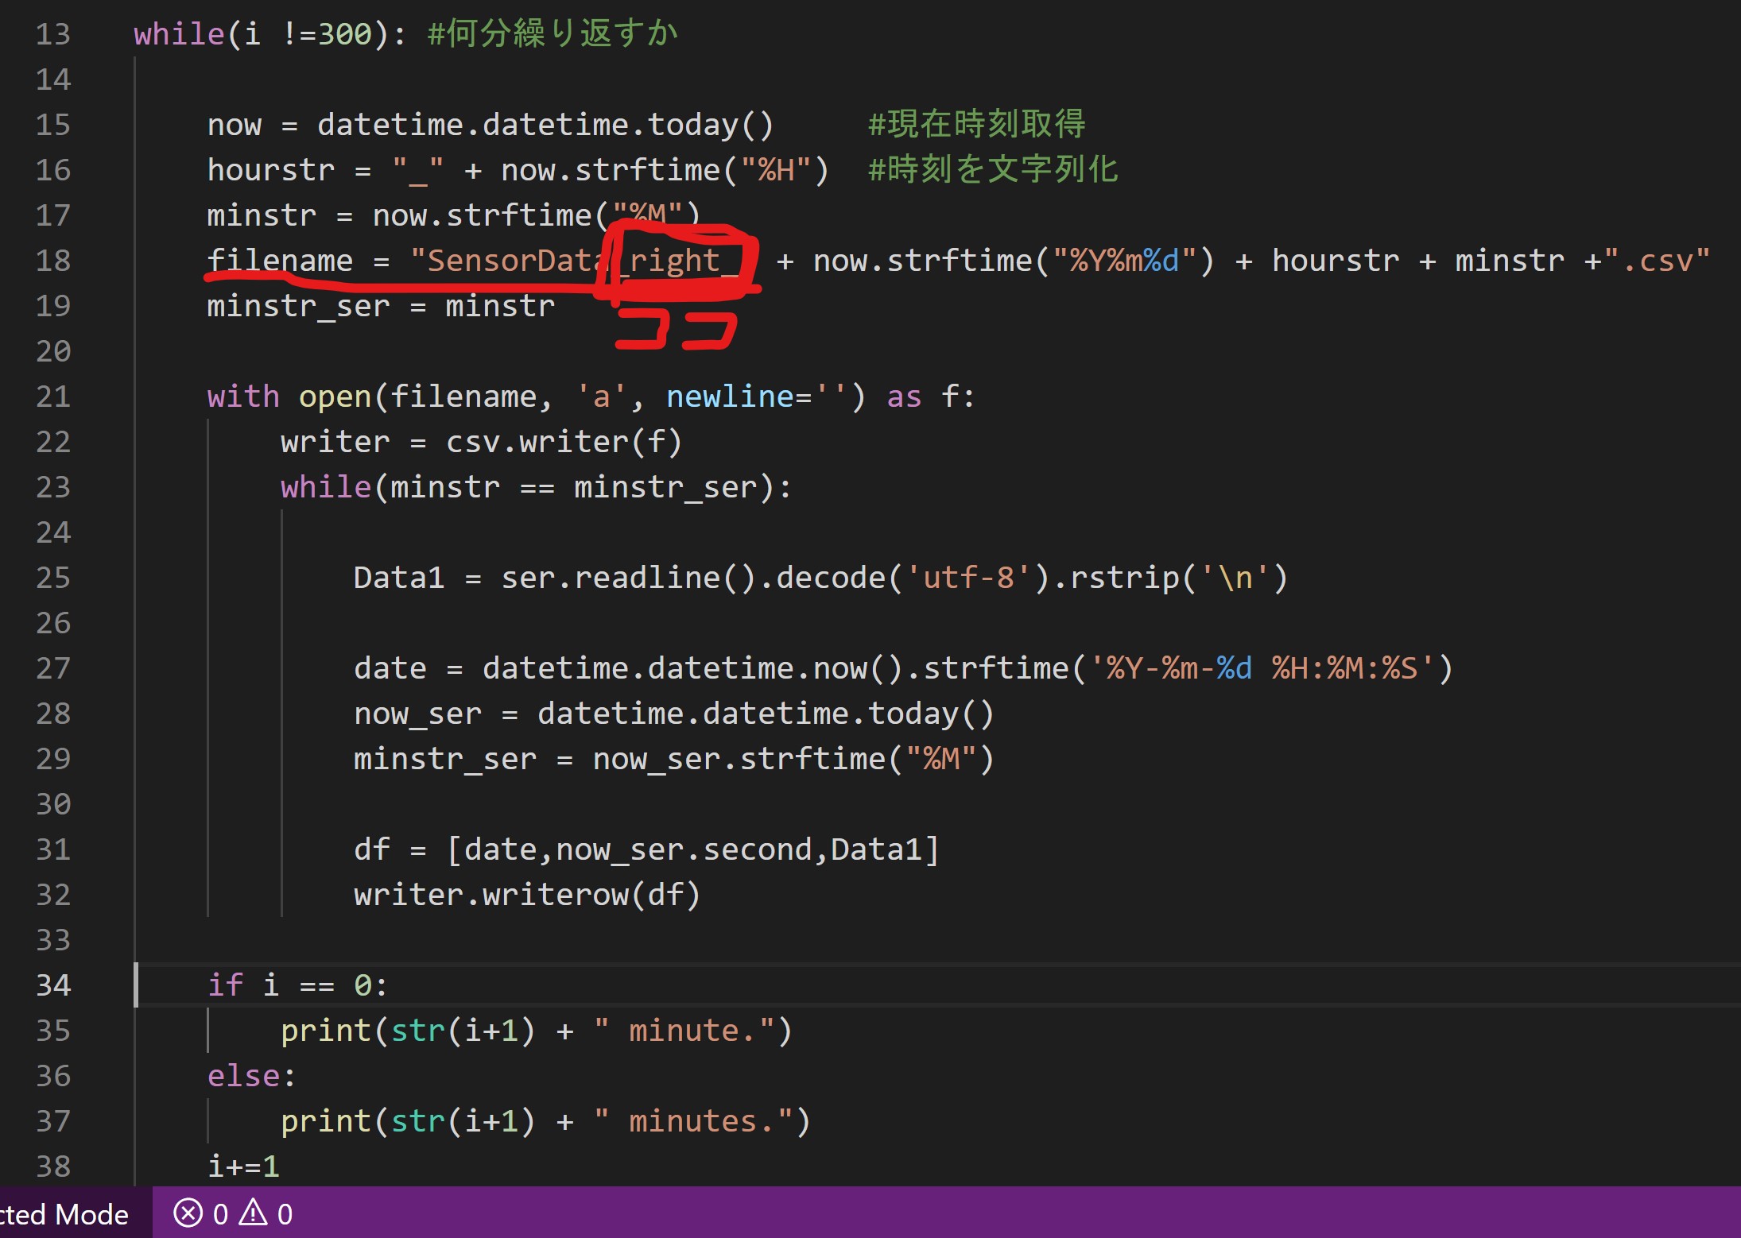Click line number 38 in the gutter
This screenshot has width=1741, height=1238.
53,1166
